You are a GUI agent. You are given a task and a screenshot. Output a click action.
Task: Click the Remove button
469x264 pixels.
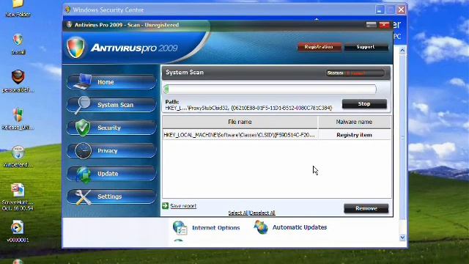366,208
